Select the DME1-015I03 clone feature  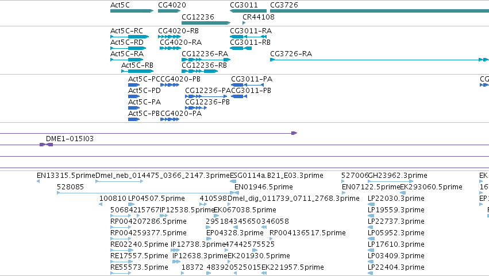pyautogui.click(x=47, y=145)
